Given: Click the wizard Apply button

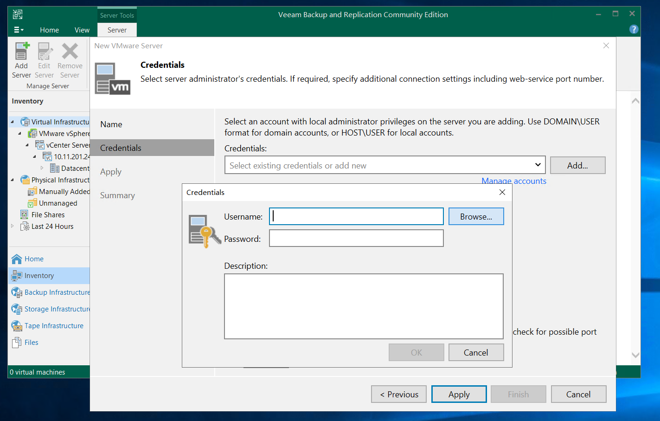Looking at the screenshot, I should point(459,394).
